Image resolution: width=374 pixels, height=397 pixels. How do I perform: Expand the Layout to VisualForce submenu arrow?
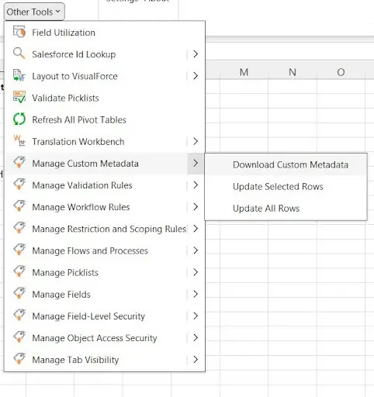click(196, 76)
